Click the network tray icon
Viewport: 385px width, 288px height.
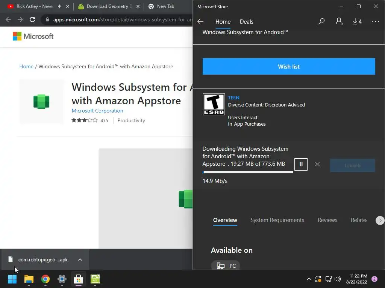click(328, 279)
